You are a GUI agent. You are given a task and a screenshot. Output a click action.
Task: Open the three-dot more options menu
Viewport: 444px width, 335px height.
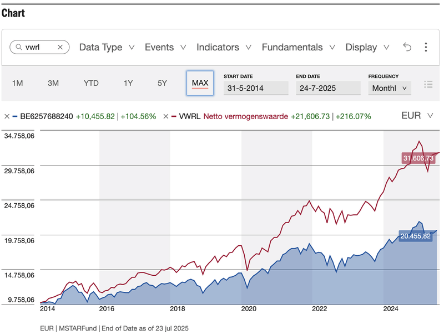coord(426,48)
